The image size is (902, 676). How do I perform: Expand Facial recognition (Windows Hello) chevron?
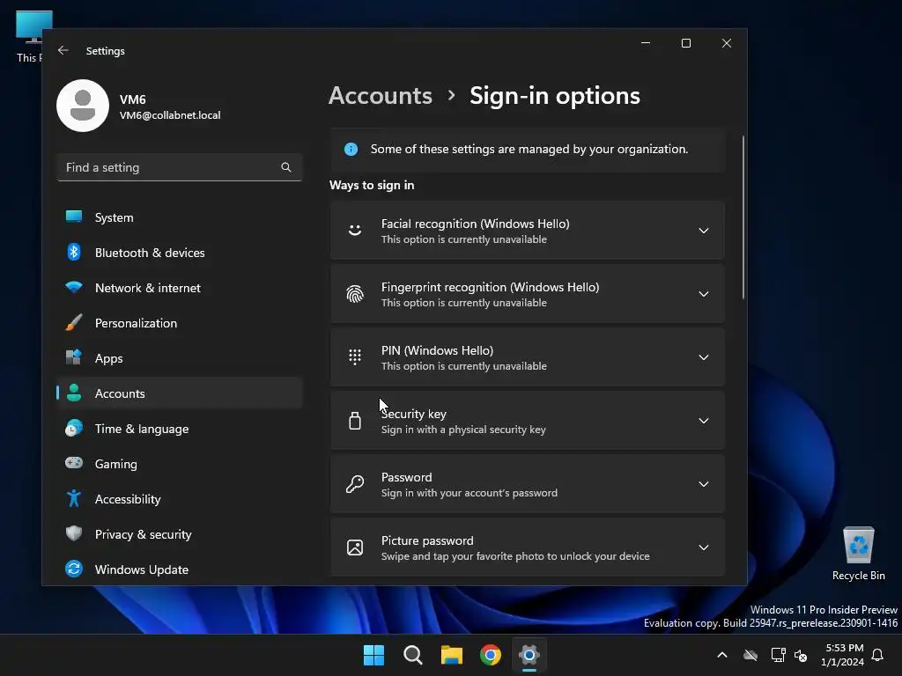[x=704, y=231]
